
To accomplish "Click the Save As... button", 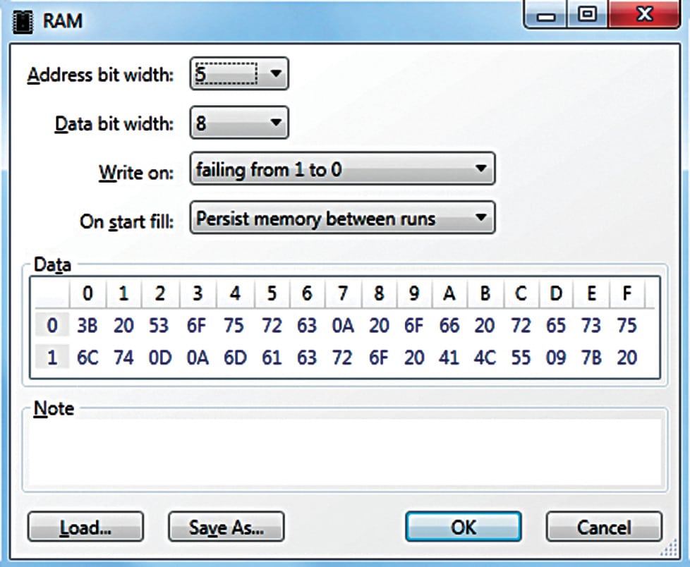I will click(x=225, y=527).
